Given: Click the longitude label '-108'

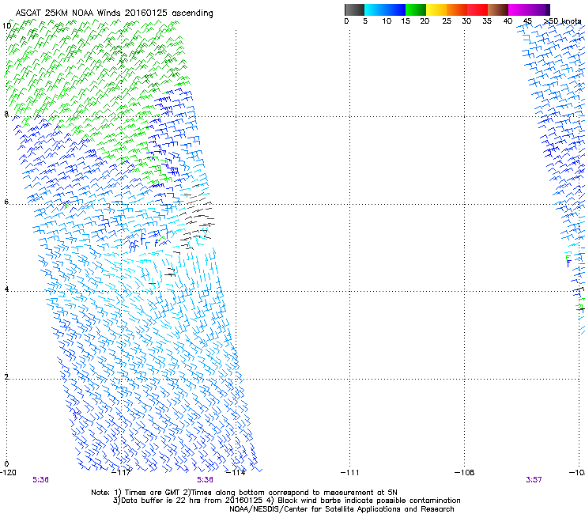Looking at the screenshot, I should (x=464, y=473).
